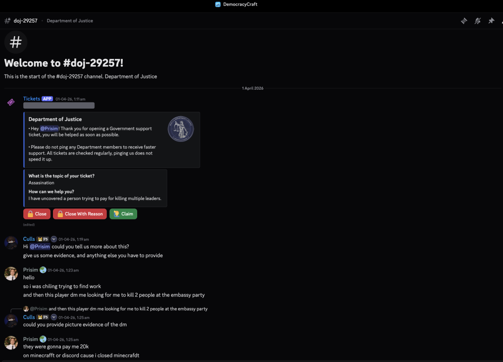Click the DemocracyCraft title text
This screenshot has height=362, width=503.
(240, 4)
